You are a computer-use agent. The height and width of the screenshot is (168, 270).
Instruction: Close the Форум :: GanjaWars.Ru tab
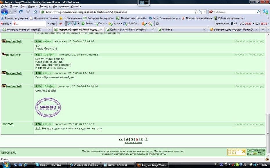click(x=101, y=30)
